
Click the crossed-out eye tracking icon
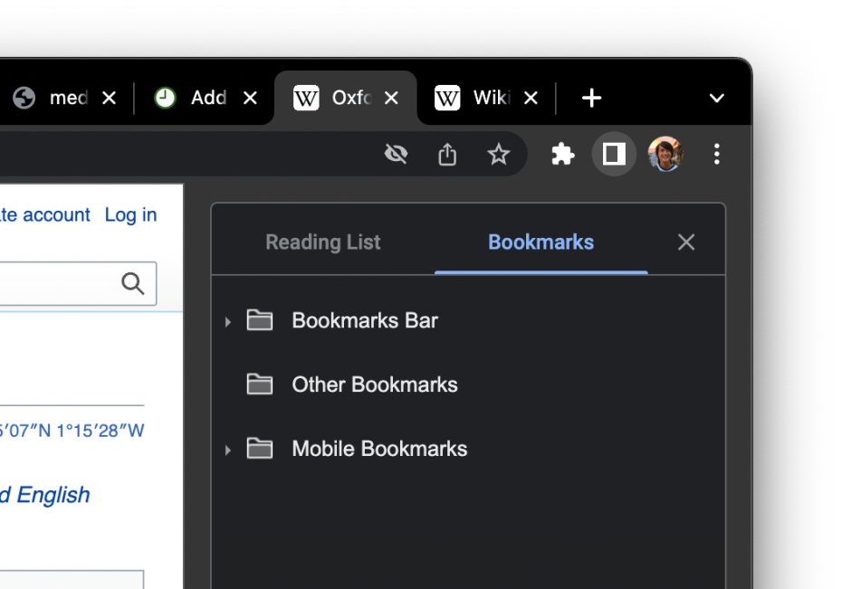tap(396, 155)
